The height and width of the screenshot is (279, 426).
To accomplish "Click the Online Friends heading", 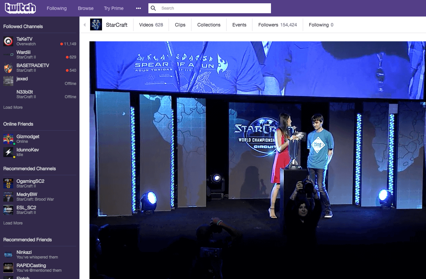I will pos(18,124).
